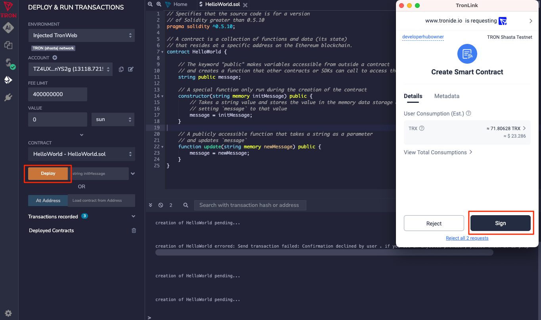Click the VALUE input field showing 0
The image size is (541, 320).
pos(57,119)
